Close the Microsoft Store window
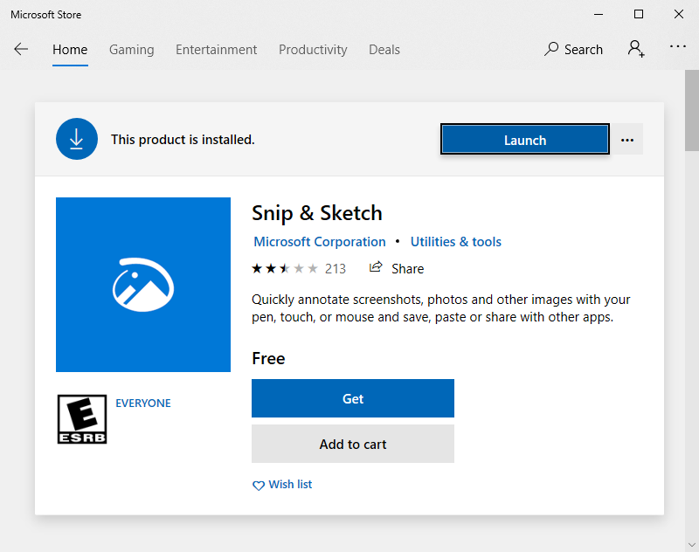Screen dimensions: 699x552 click(679, 14)
